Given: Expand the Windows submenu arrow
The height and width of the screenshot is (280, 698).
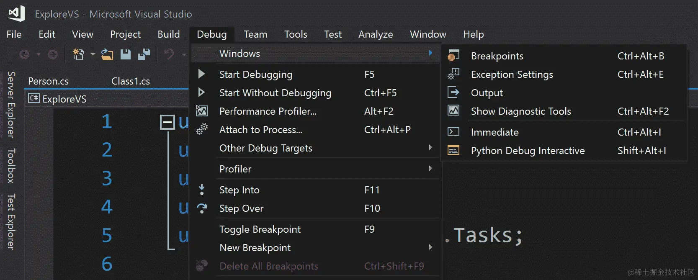Looking at the screenshot, I should click(430, 53).
